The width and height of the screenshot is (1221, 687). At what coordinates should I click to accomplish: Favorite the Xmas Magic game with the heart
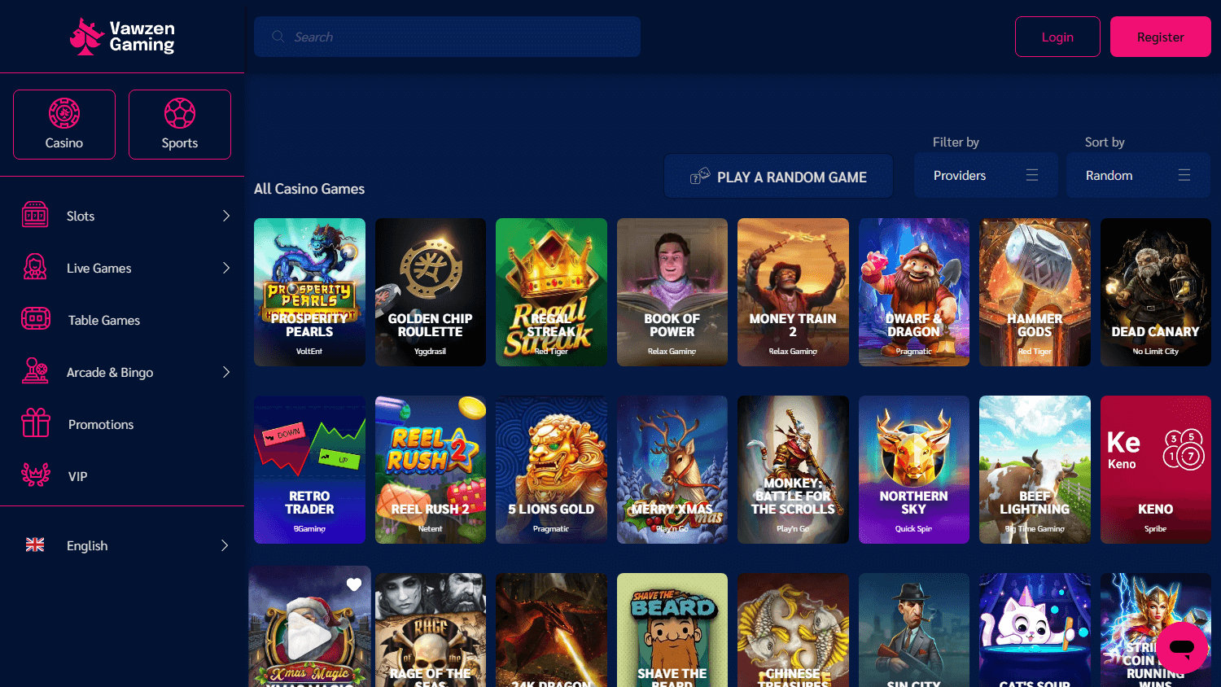coord(353,584)
